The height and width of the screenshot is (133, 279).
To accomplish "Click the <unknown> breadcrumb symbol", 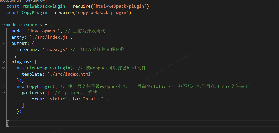I will (39, 1).
